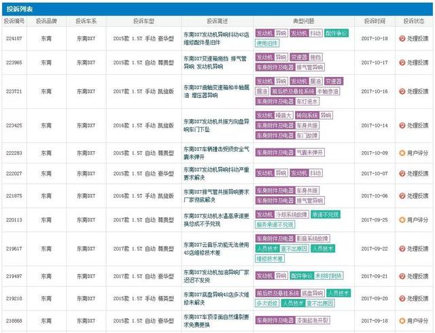
Task: Click the 投诉车型 column header
Action: pos(143,21)
